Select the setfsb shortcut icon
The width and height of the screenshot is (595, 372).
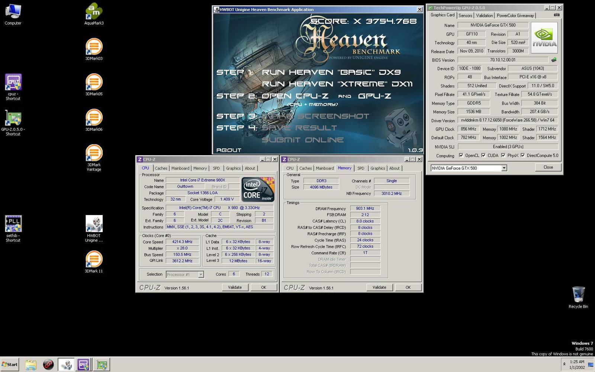click(13, 228)
